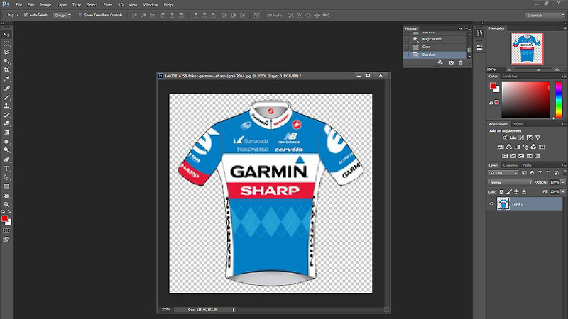The height and width of the screenshot is (319, 568).
Task: Delete current state in History panel
Action: pyautogui.click(x=460, y=62)
